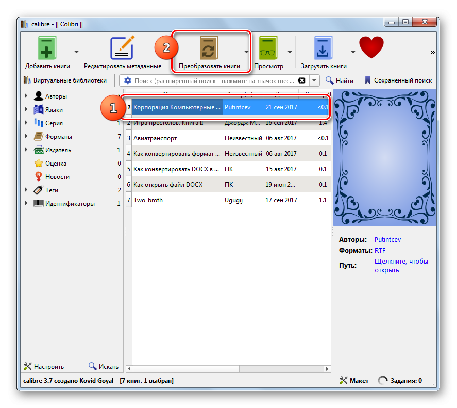Image resolution: width=457 pixels, height=408 pixels.
Task: Click the Convert books brown icon
Action: coord(209,48)
